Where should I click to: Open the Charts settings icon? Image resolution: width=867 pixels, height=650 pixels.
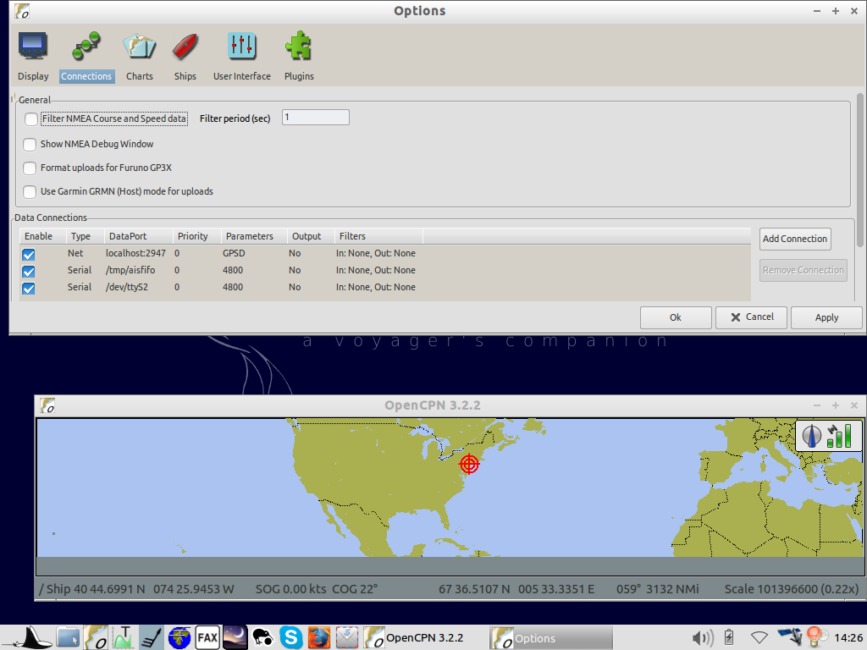tap(139, 46)
